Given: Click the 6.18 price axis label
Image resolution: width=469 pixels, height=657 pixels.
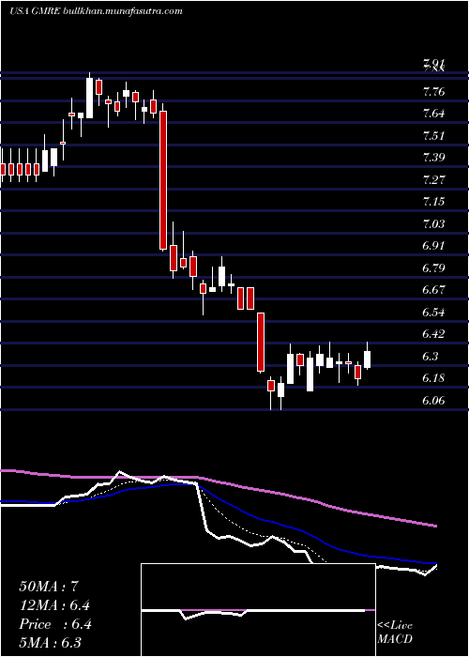Looking at the screenshot, I should click(433, 378).
